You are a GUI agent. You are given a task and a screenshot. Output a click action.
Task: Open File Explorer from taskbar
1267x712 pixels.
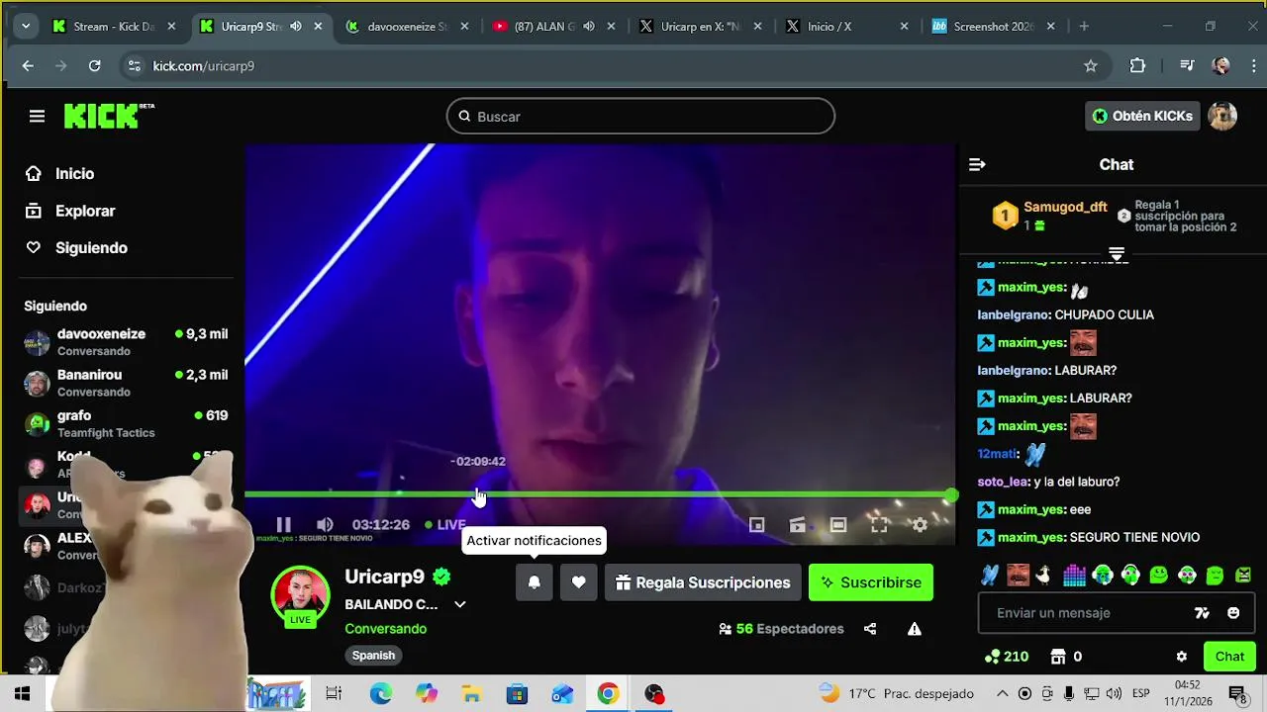point(472,694)
